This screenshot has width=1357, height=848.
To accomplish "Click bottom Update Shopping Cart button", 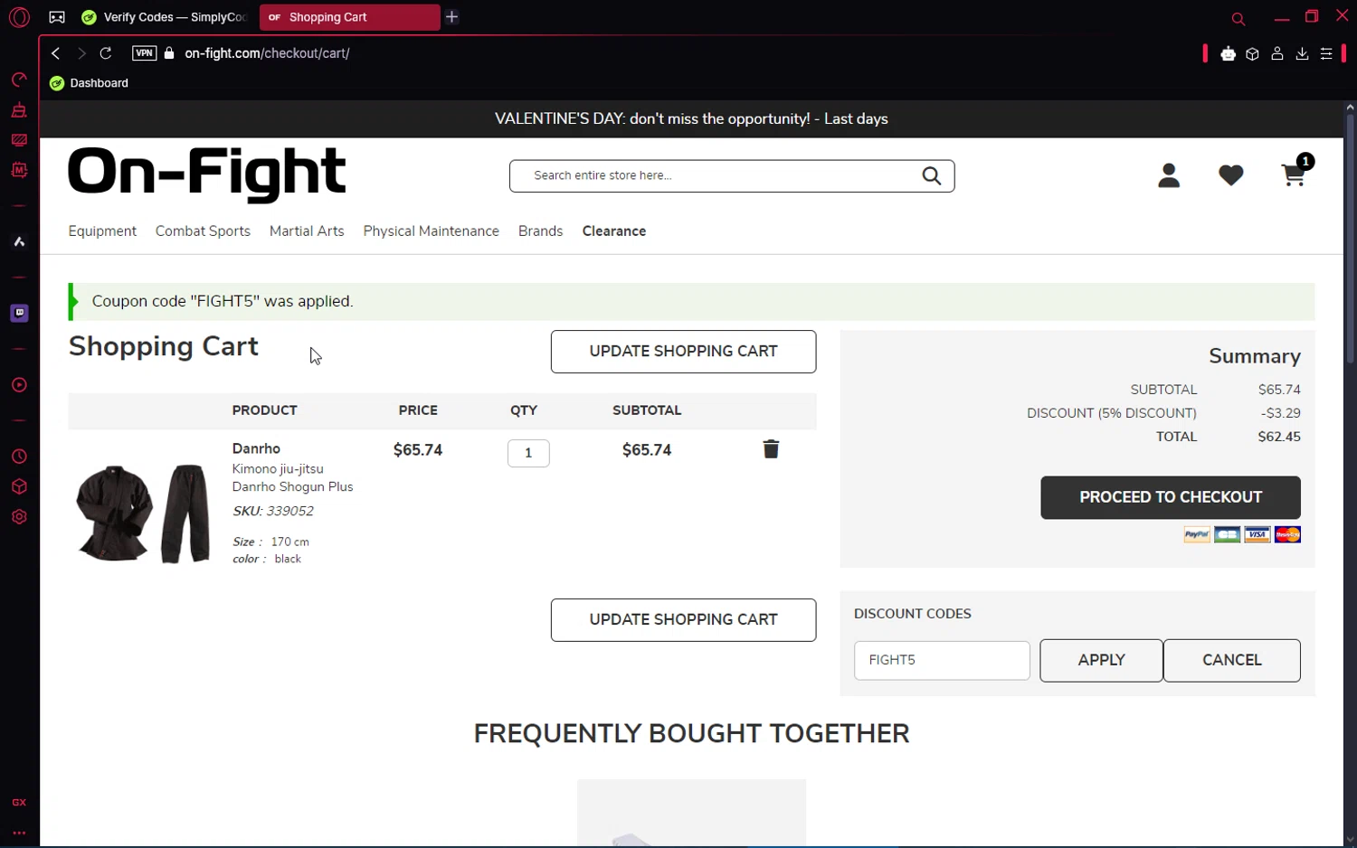I will (683, 620).
